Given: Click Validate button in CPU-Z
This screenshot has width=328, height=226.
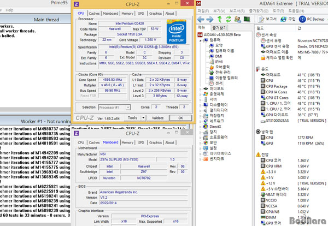Looking at the screenshot, I should pos(158,118).
